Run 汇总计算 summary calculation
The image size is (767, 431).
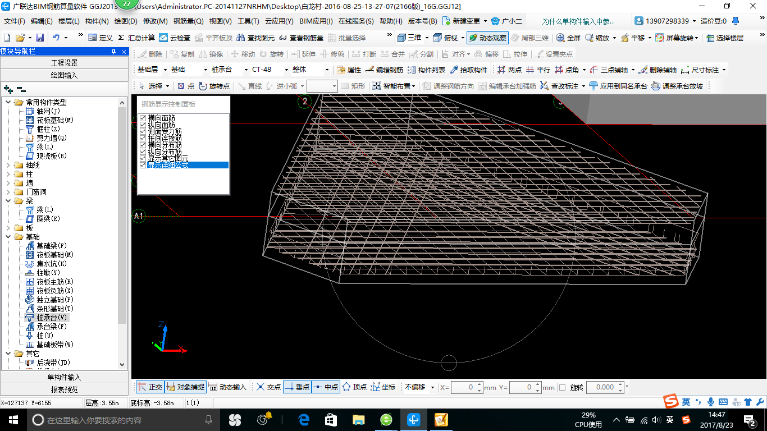coord(136,38)
